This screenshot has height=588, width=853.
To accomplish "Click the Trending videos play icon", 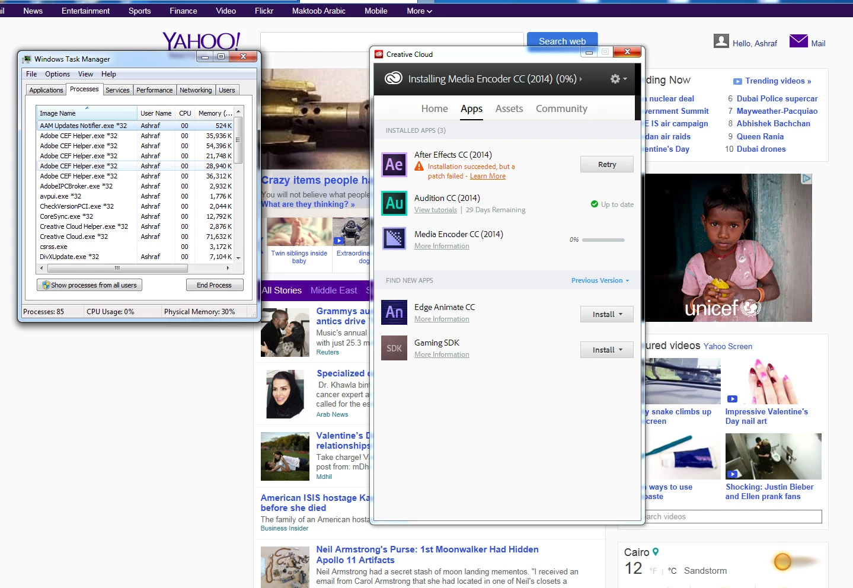I will (737, 81).
